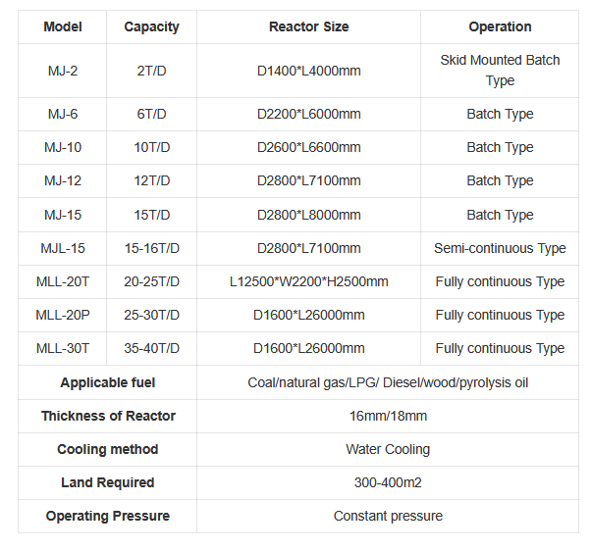Viewport: 591px width, 551px height.
Task: Select the MJ-2 model cell
Action: click(x=63, y=71)
